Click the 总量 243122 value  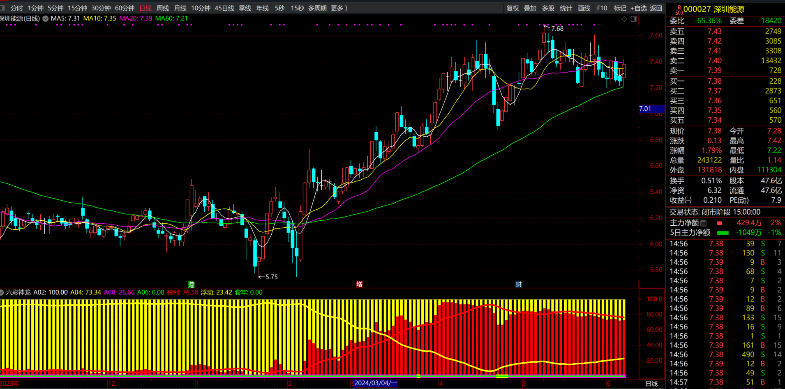[709, 160]
